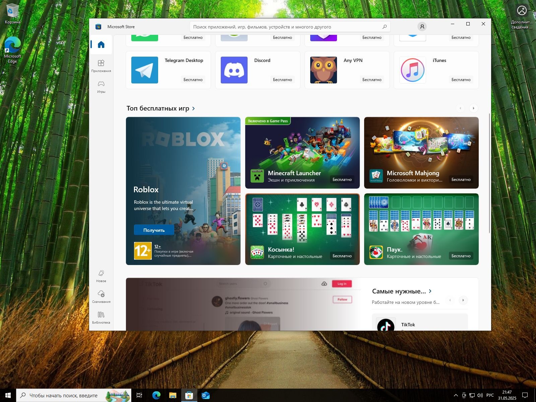Click Получить button for Roblox
The width and height of the screenshot is (536, 402).
point(154,230)
